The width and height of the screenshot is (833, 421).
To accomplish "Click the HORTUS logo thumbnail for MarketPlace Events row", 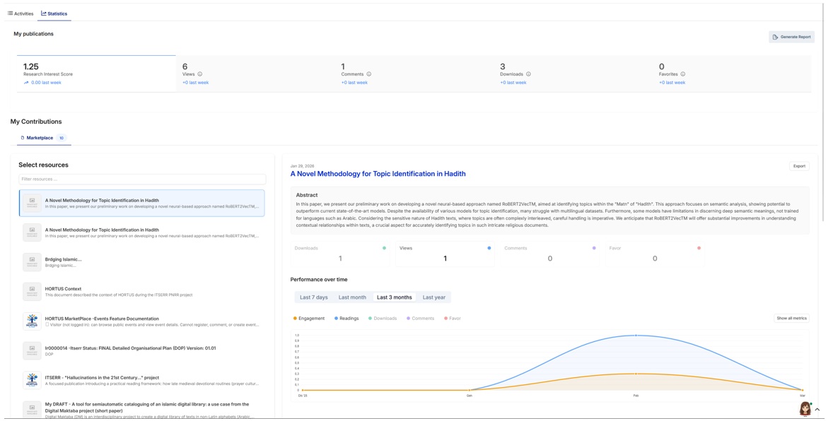I will tap(32, 321).
